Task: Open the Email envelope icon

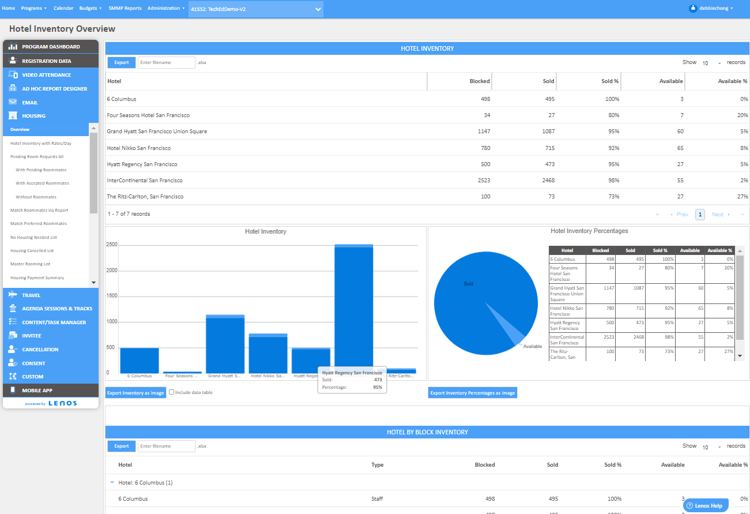Action: [x=13, y=103]
